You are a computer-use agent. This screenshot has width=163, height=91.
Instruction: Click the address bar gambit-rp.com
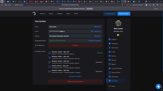pyautogui.click(x=19, y=5)
